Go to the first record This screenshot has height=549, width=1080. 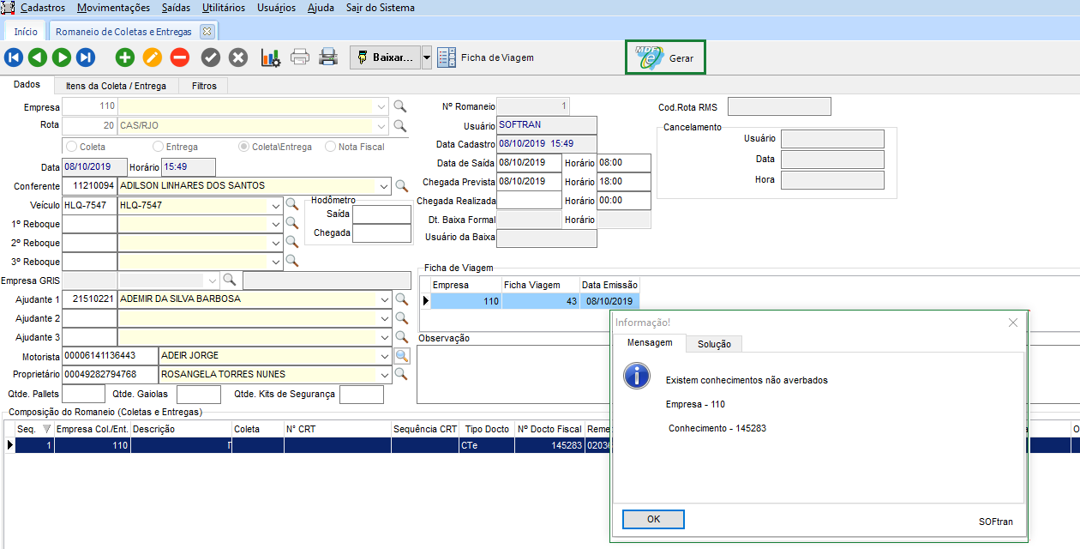tap(14, 57)
